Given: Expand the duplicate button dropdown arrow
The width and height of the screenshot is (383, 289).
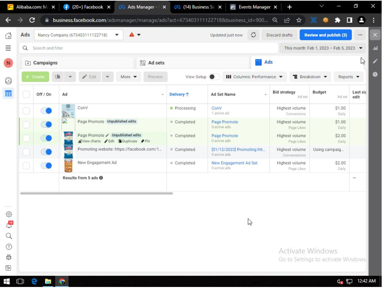Looking at the screenshot, I should (70, 77).
